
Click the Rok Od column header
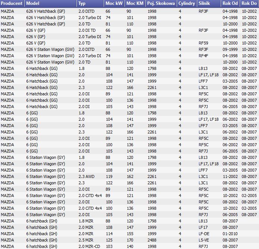(x=230, y=3)
